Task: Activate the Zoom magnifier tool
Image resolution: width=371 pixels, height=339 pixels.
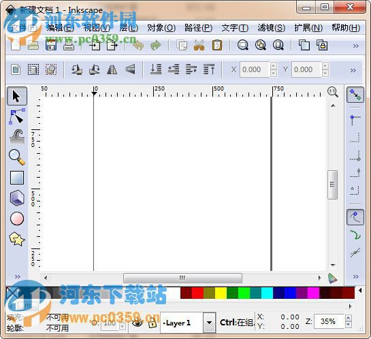Action: tap(17, 157)
